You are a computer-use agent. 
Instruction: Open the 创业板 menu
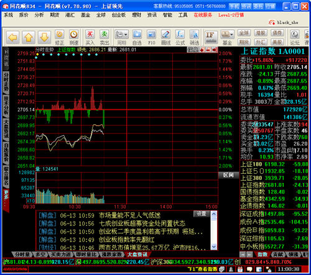[x=119, y=15]
